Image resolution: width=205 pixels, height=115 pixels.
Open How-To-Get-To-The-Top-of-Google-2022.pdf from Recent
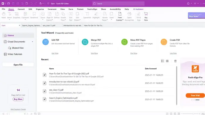point(69,74)
